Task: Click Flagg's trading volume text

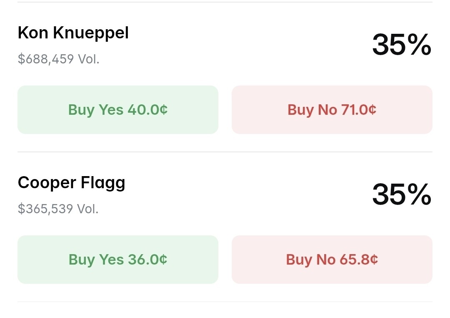Action: click(x=58, y=209)
